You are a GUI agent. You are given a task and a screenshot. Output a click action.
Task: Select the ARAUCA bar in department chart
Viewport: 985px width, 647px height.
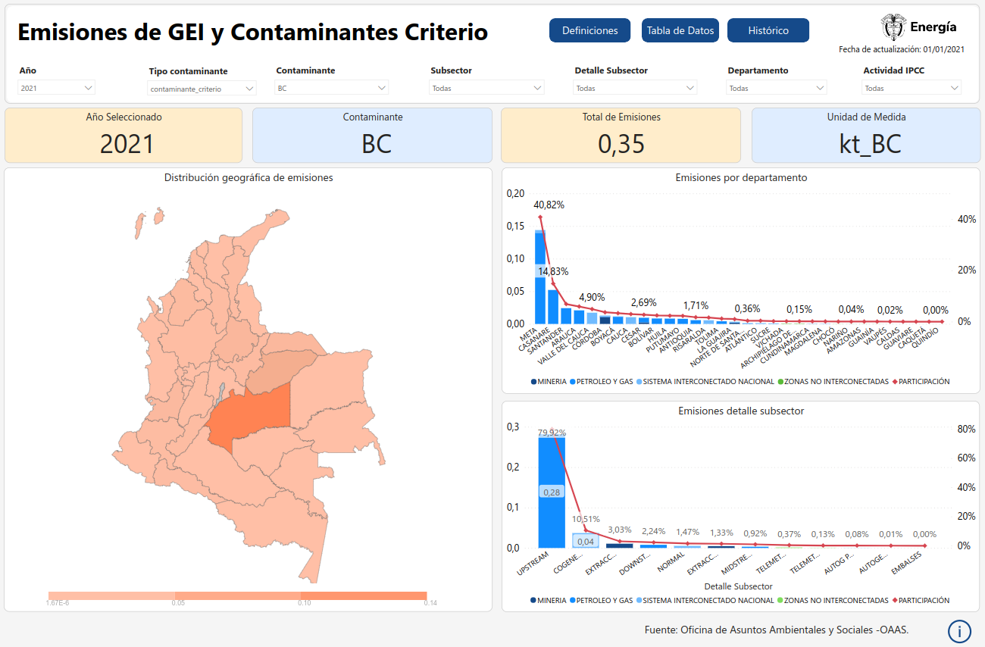click(x=579, y=317)
